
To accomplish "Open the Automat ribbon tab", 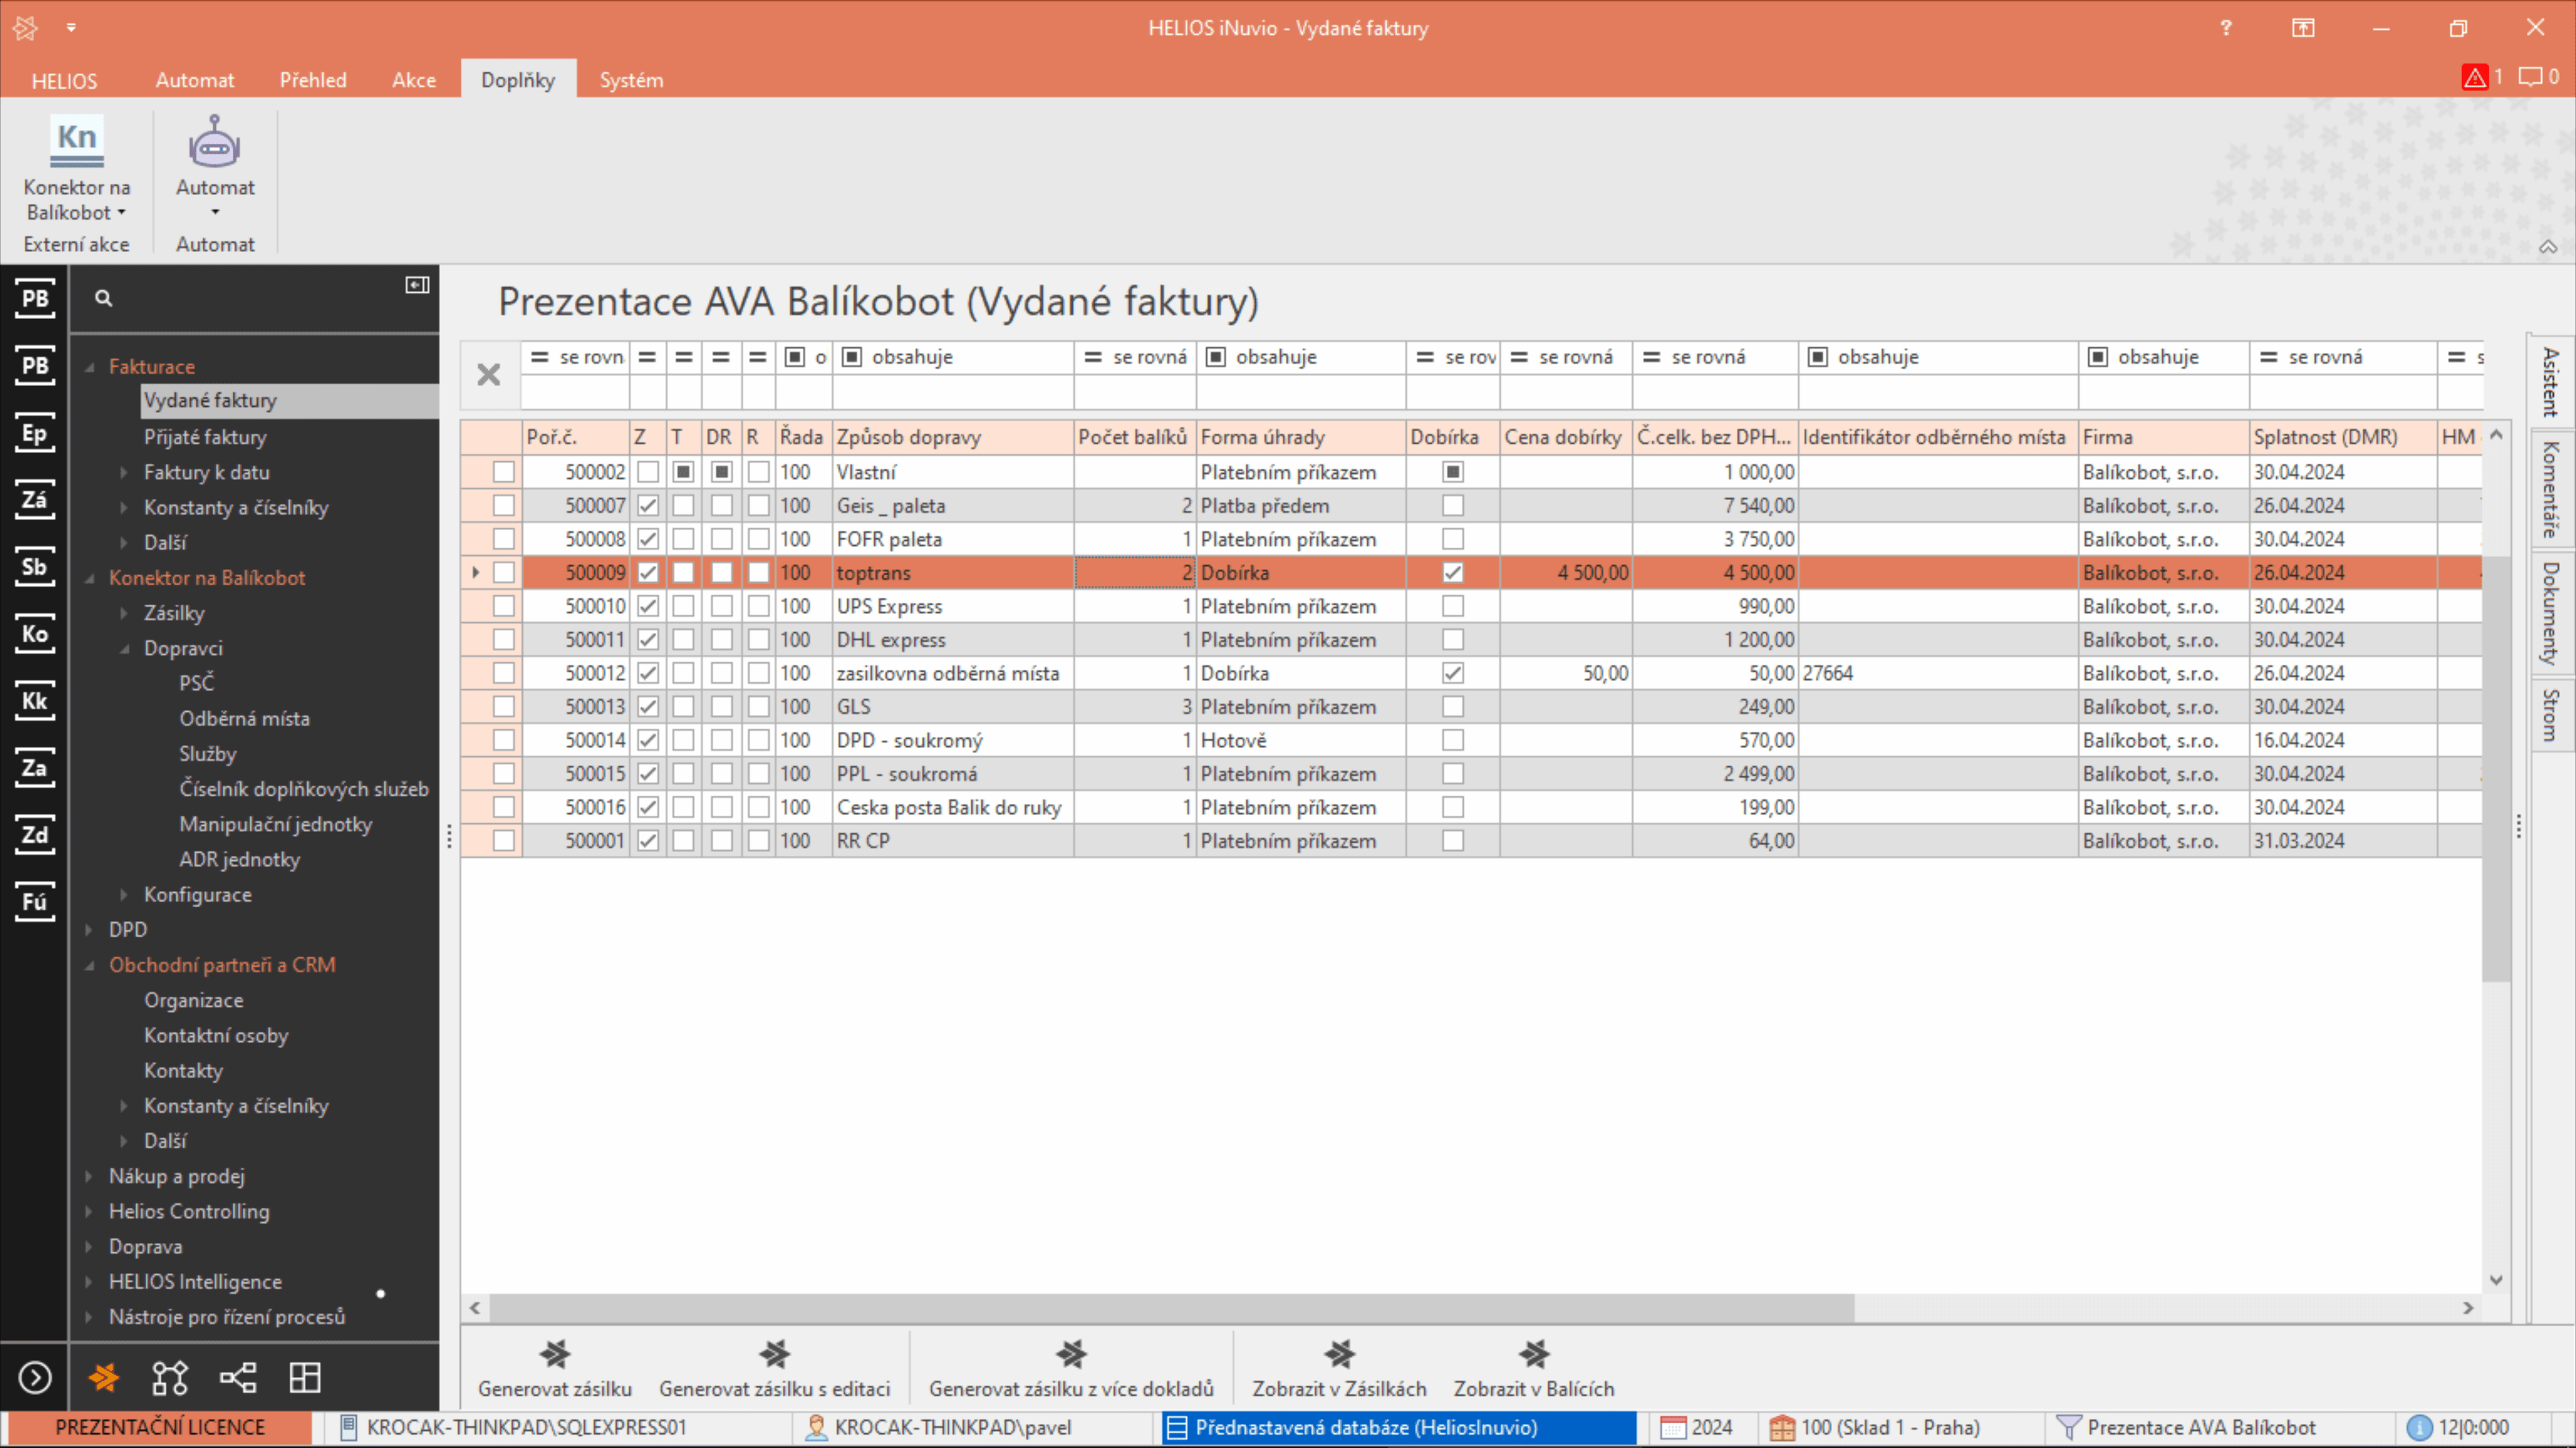I will coord(195,80).
